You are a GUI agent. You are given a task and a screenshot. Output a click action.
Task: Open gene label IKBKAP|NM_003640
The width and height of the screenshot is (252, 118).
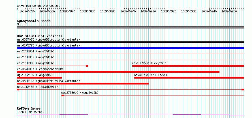pyautogui.click(x=31, y=112)
